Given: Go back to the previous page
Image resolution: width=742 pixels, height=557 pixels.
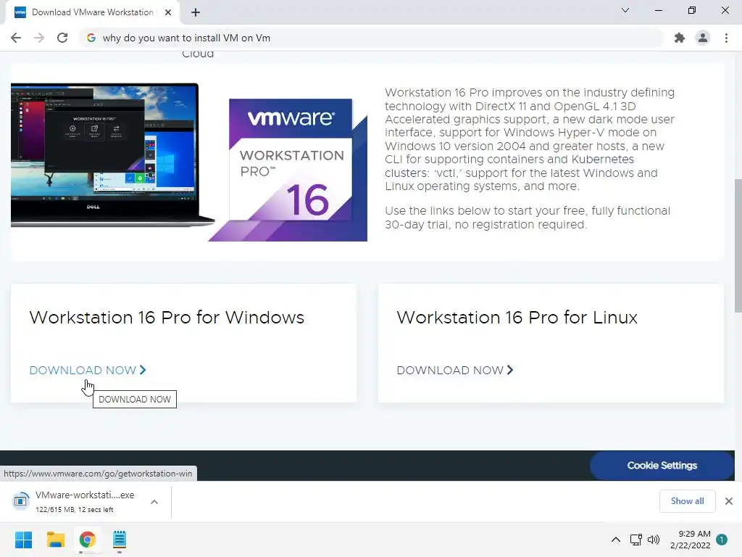Looking at the screenshot, I should (16, 38).
